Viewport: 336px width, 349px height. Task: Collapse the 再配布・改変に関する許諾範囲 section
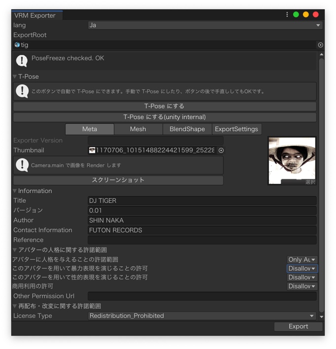pos(15,307)
